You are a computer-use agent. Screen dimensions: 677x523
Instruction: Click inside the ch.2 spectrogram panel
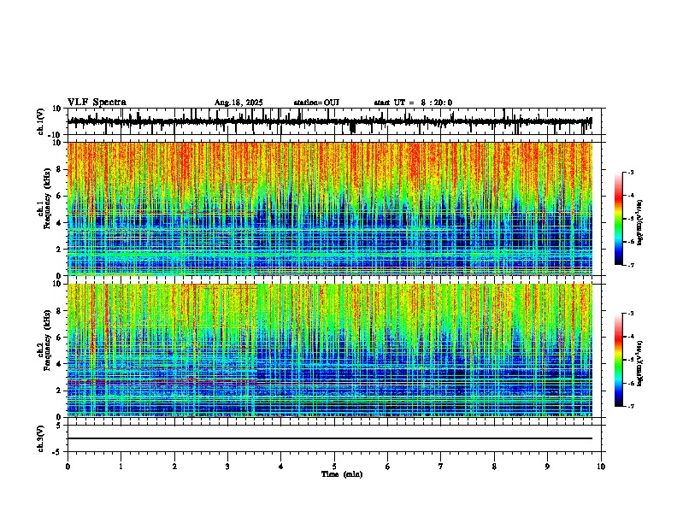[x=330, y=350]
